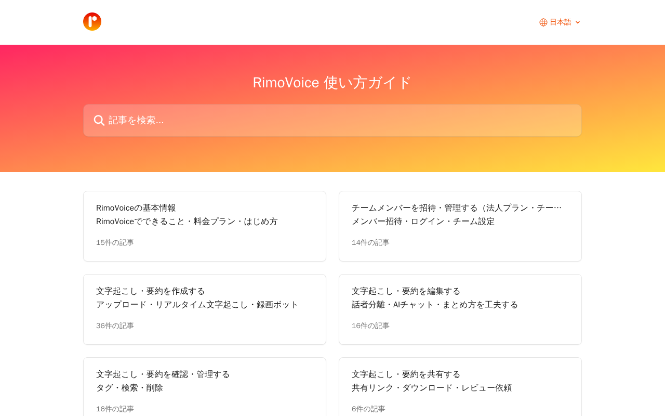
Task: Click the 36件の記事 article count
Action: (115, 326)
